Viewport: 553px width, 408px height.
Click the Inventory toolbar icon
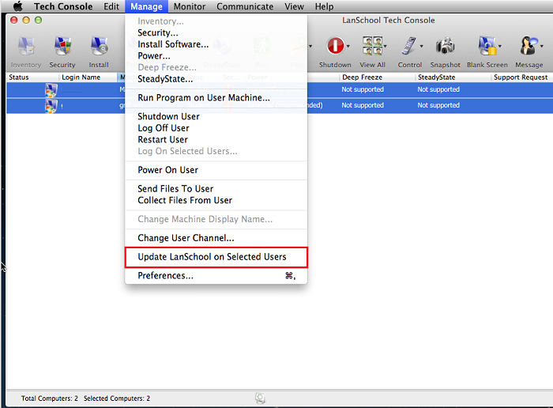(x=26, y=47)
